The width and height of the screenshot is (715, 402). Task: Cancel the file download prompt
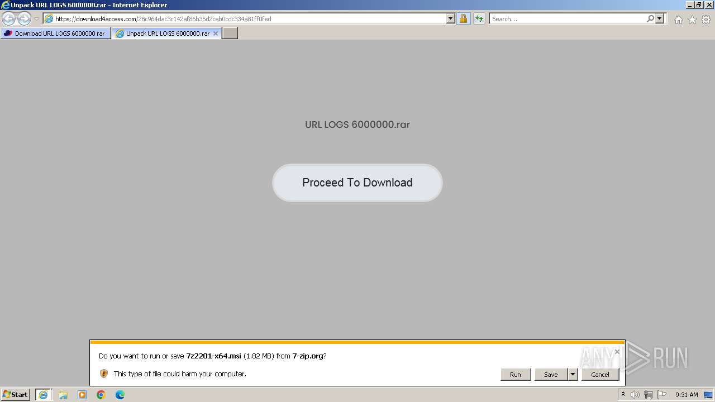click(600, 375)
